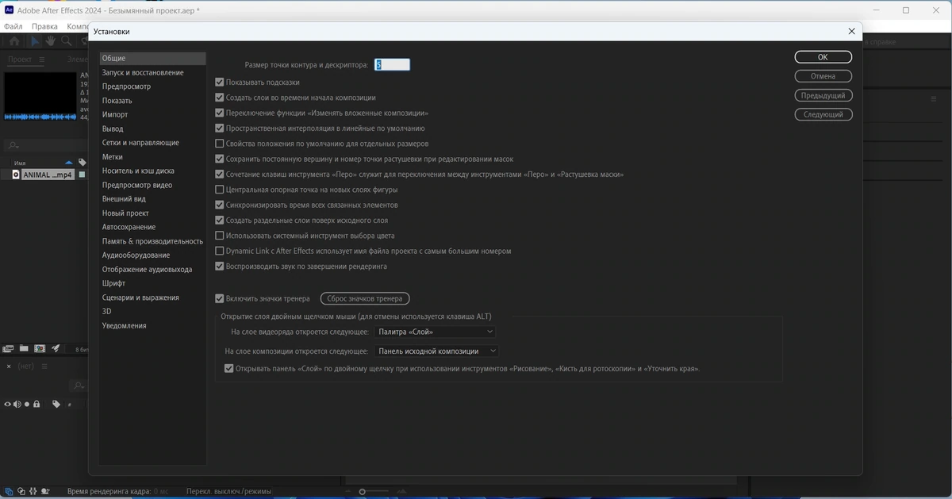This screenshot has height=499, width=952.
Task: Open the Project panel menu icon
Action: tap(42, 59)
